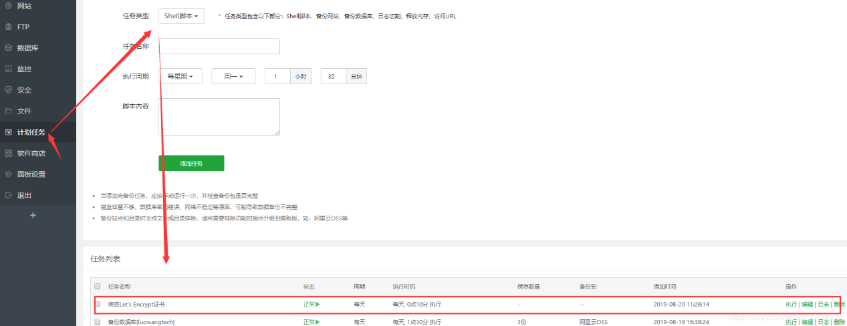The image size is (847, 326).
Task: Toggle 正常 status of Let's Encrypt task
Action: pos(312,304)
